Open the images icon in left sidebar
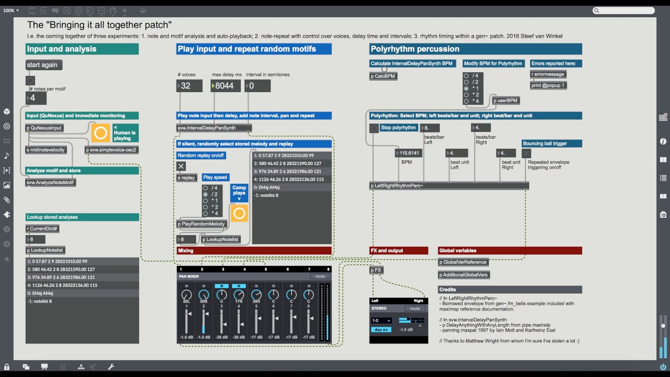 [x=7, y=185]
